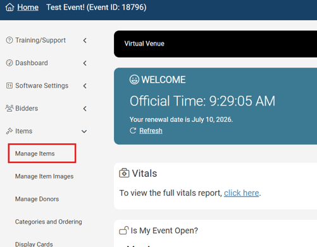Select Manage Donors menu entry

pos(37,199)
